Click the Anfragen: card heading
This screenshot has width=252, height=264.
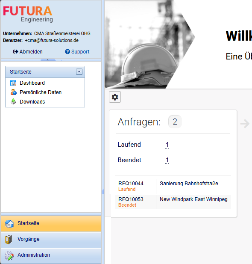139,122
